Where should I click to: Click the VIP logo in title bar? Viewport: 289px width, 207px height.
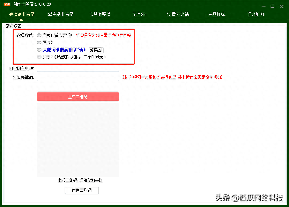[7, 5]
